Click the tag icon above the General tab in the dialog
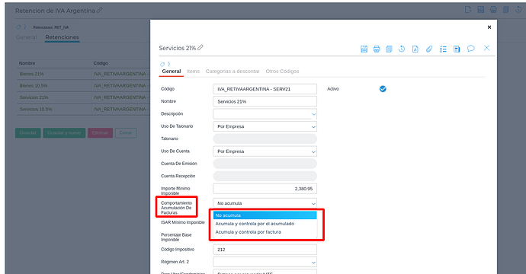 tap(162, 64)
